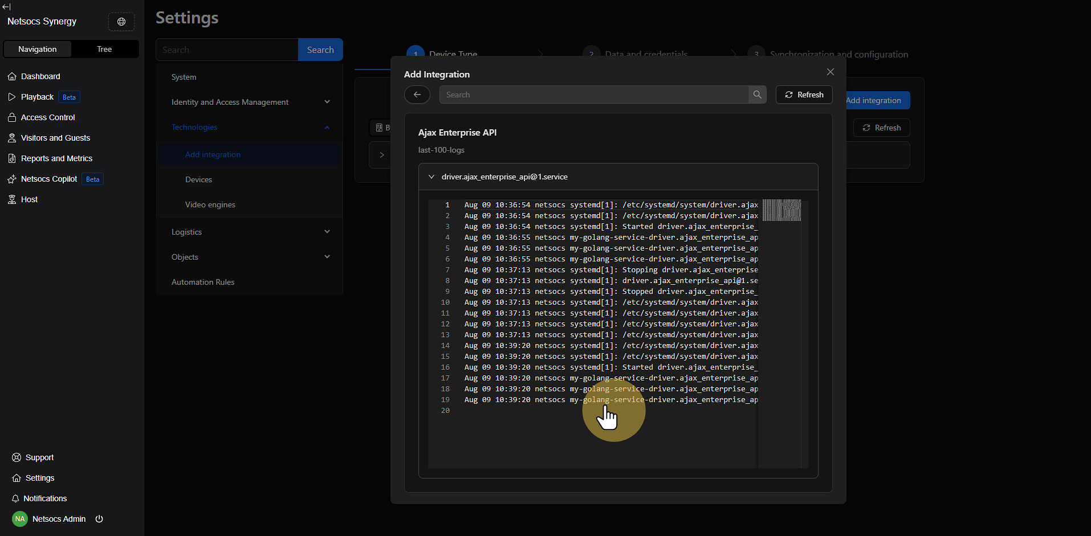The image size is (1091, 536).
Task: Switch to Navigation view toggle
Action: pos(38,49)
